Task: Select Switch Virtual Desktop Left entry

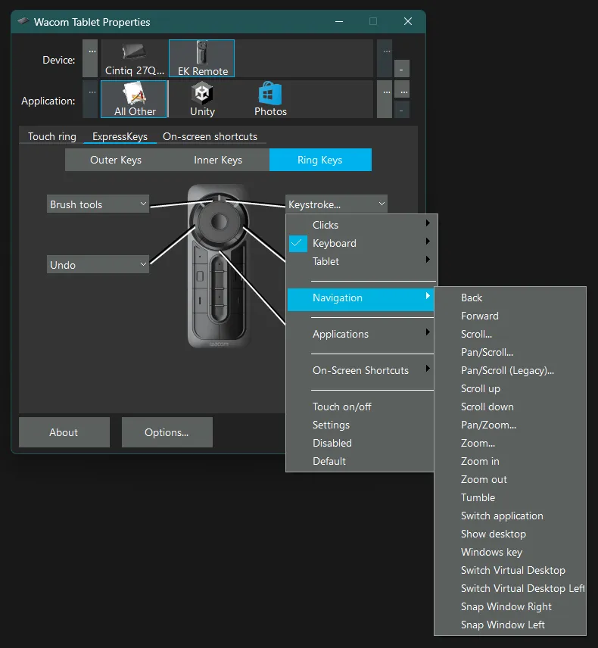Action: click(x=510, y=588)
